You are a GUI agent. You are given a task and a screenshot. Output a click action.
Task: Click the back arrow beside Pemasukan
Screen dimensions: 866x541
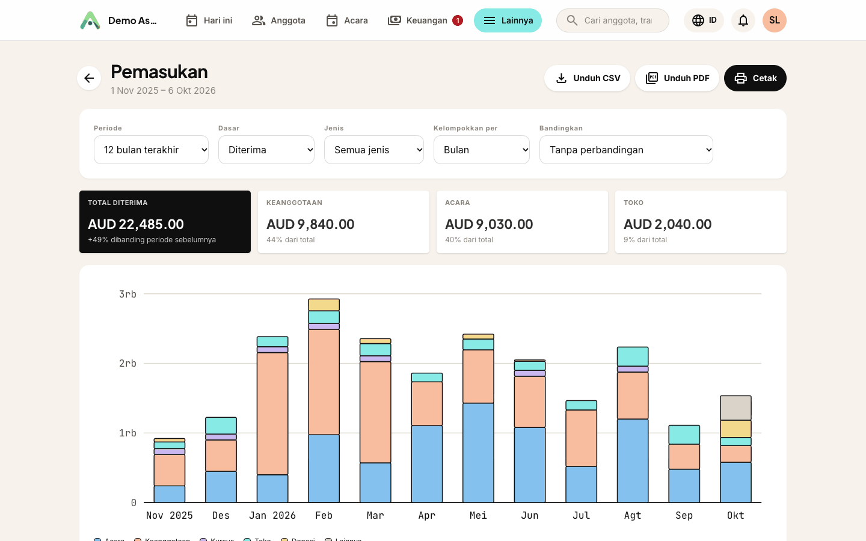[x=89, y=78]
